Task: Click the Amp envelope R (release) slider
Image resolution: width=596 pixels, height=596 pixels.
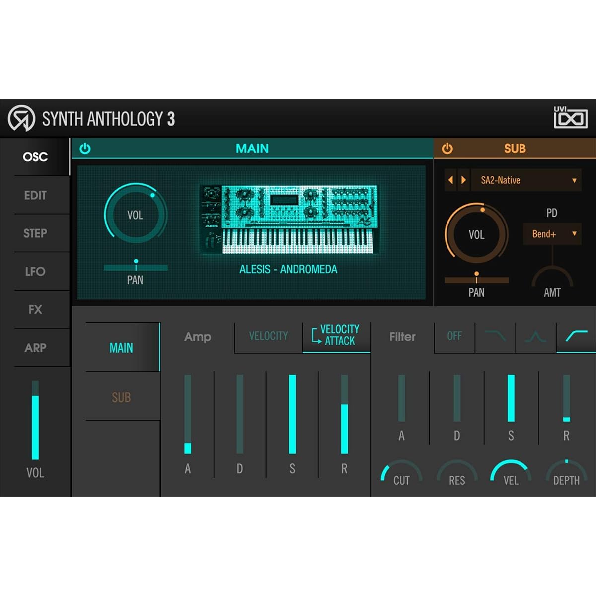Action: [x=344, y=415]
